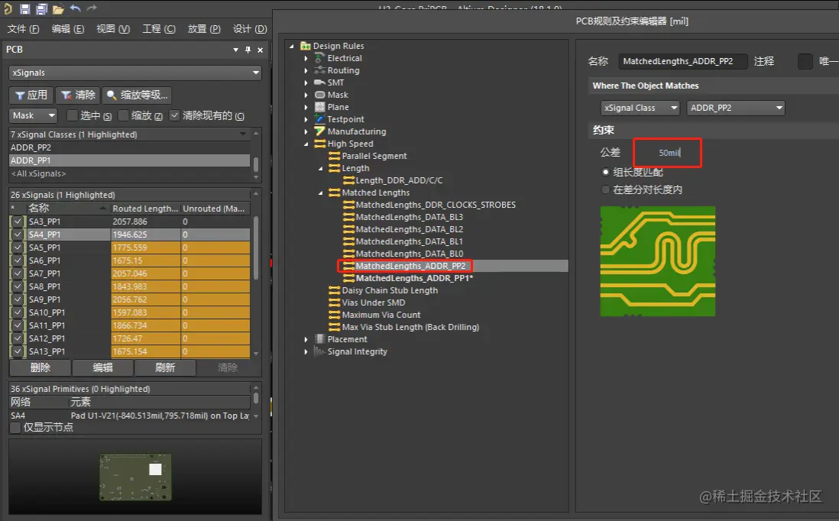Image resolution: width=839 pixels, height=521 pixels.
Task: Click the PCB board preview thumbnail
Action: pyautogui.click(x=136, y=477)
